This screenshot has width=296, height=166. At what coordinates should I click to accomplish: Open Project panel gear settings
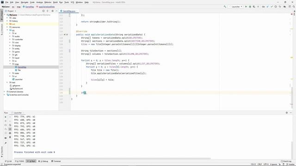pos(52,11)
